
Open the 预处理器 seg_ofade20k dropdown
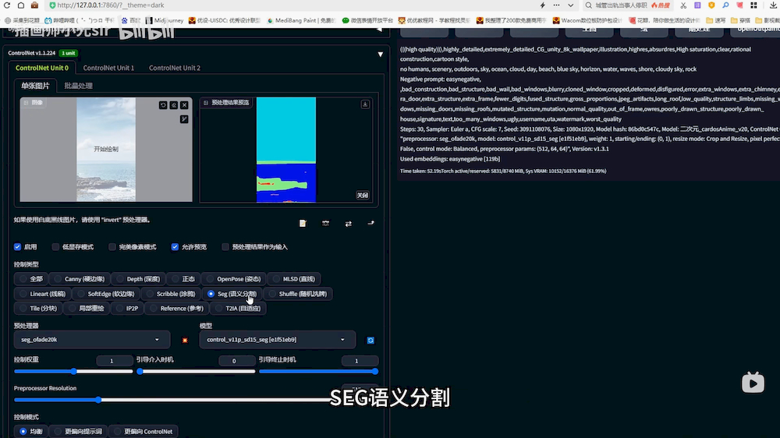pos(91,340)
